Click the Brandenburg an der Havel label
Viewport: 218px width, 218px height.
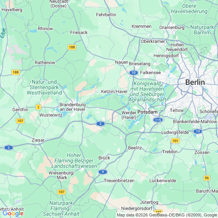click(73, 107)
